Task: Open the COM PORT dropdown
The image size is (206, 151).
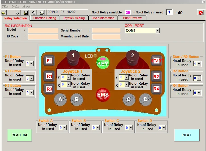Action: [x=157, y=31]
